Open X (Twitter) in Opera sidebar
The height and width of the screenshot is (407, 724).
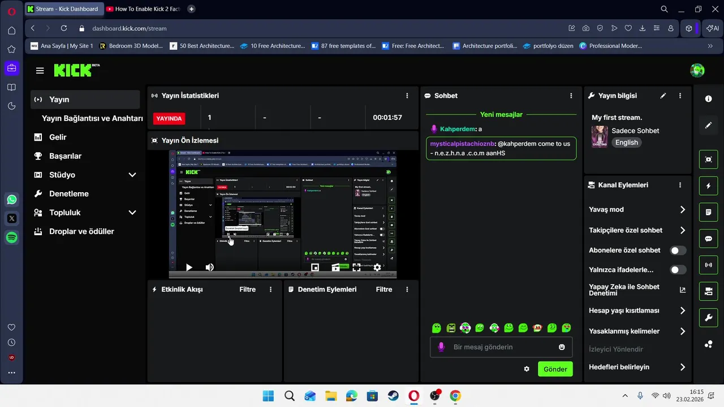tap(11, 218)
